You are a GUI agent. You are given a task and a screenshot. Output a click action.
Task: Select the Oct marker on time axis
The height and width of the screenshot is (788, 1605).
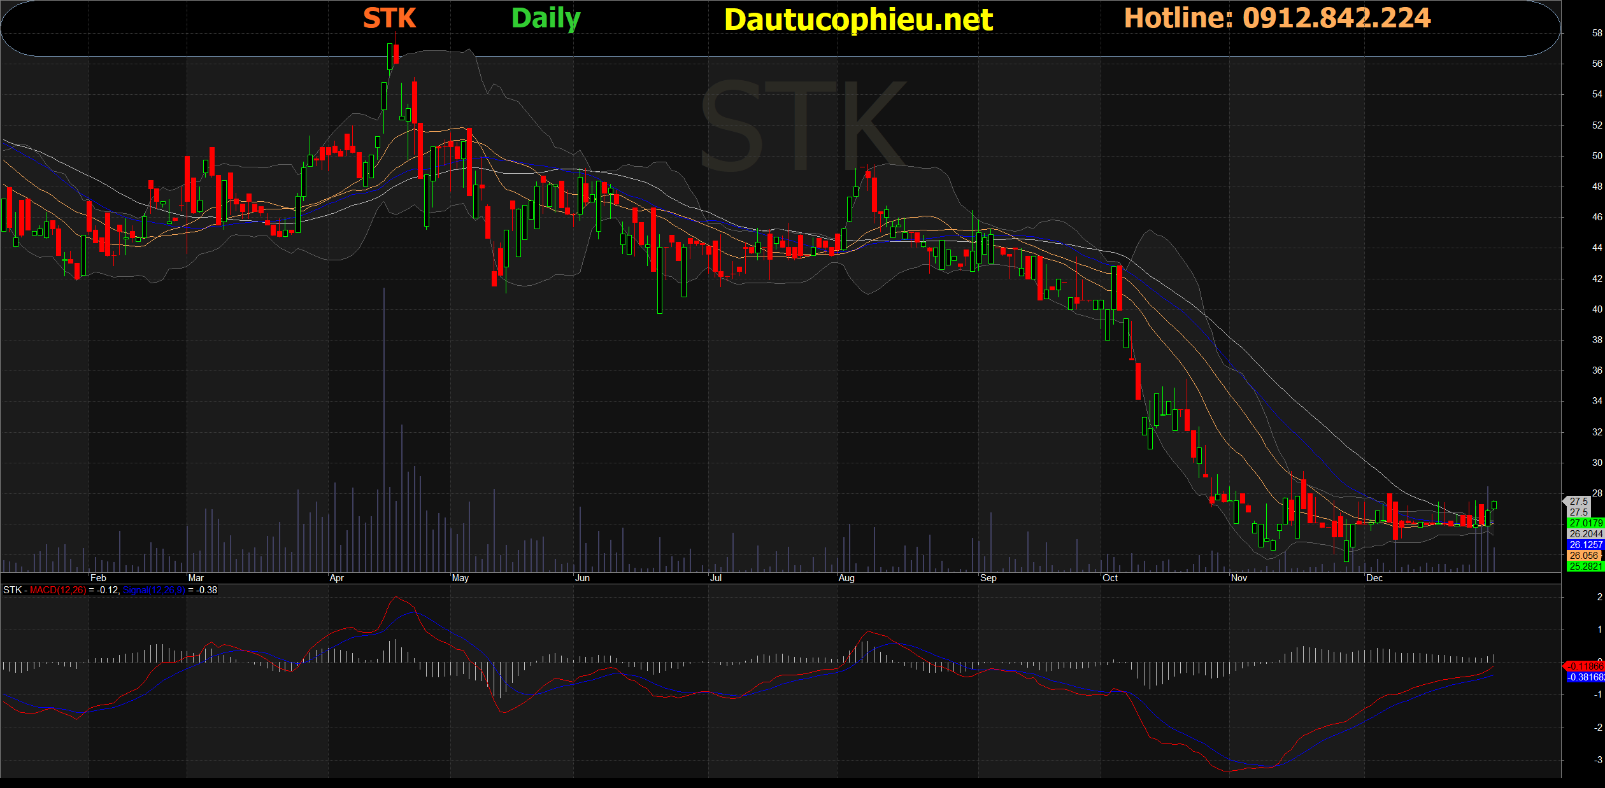1109,578
